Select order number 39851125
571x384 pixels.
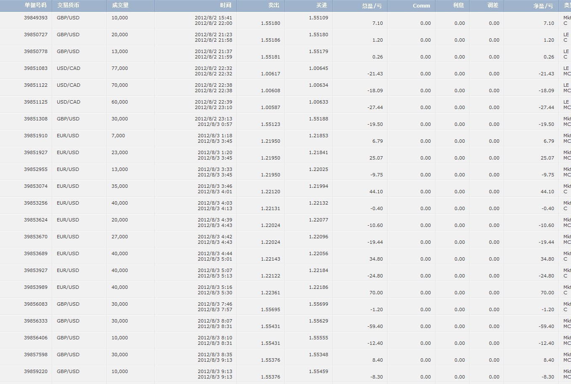pos(36,102)
